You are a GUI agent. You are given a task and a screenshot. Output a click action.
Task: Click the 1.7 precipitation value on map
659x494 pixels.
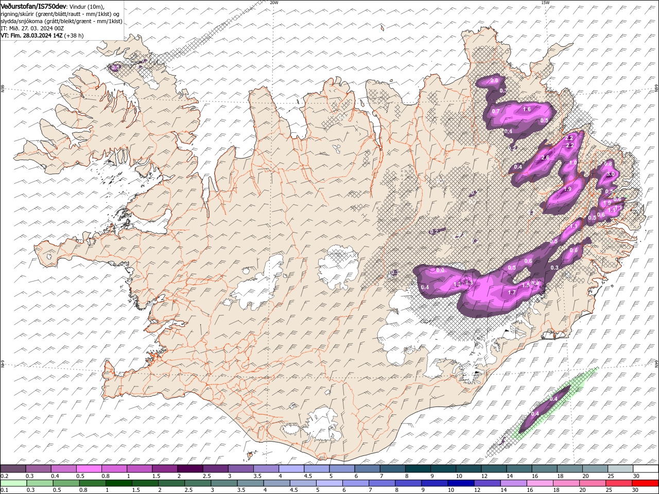(x=512, y=292)
